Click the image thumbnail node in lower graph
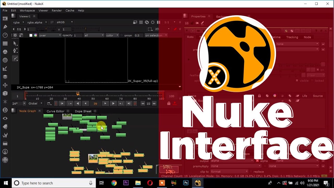Image resolution: width=334 pixels, height=188 pixels. [93, 158]
